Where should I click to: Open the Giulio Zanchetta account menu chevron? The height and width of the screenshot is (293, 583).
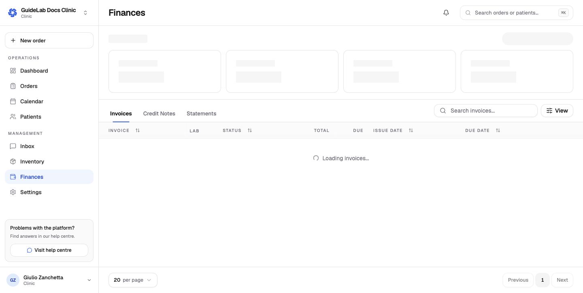[x=89, y=280]
